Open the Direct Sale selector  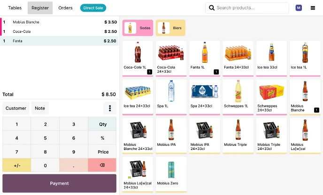[93, 8]
